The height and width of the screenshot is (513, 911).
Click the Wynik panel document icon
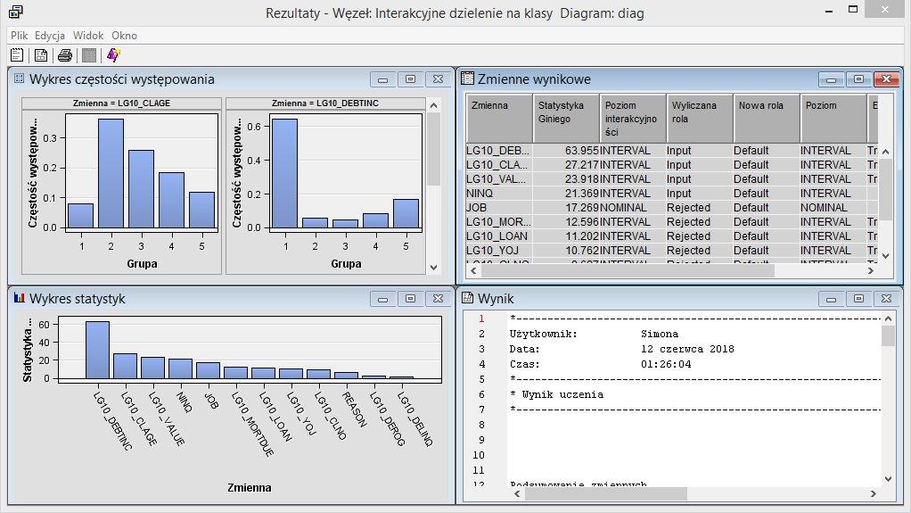[x=468, y=298]
